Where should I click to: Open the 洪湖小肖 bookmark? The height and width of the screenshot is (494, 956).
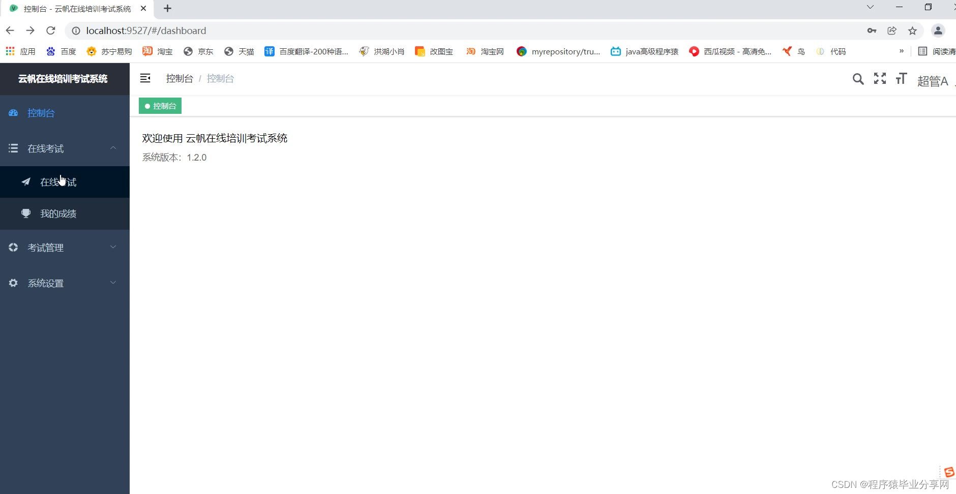[382, 51]
